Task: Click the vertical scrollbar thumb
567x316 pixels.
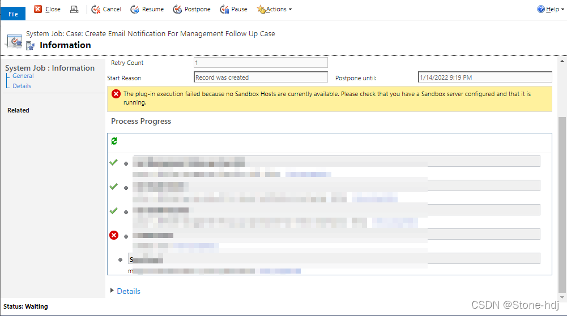Action: pyautogui.click(x=562, y=205)
